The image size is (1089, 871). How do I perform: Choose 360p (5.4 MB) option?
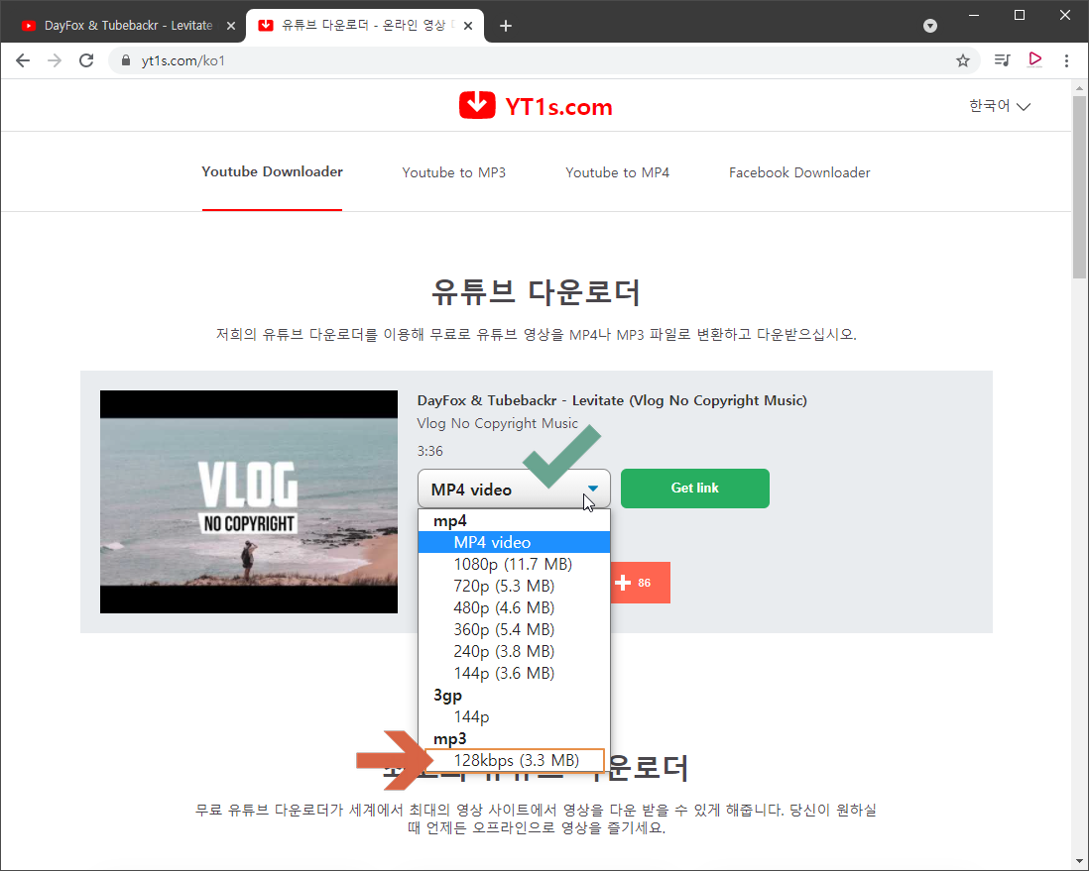pos(514,629)
